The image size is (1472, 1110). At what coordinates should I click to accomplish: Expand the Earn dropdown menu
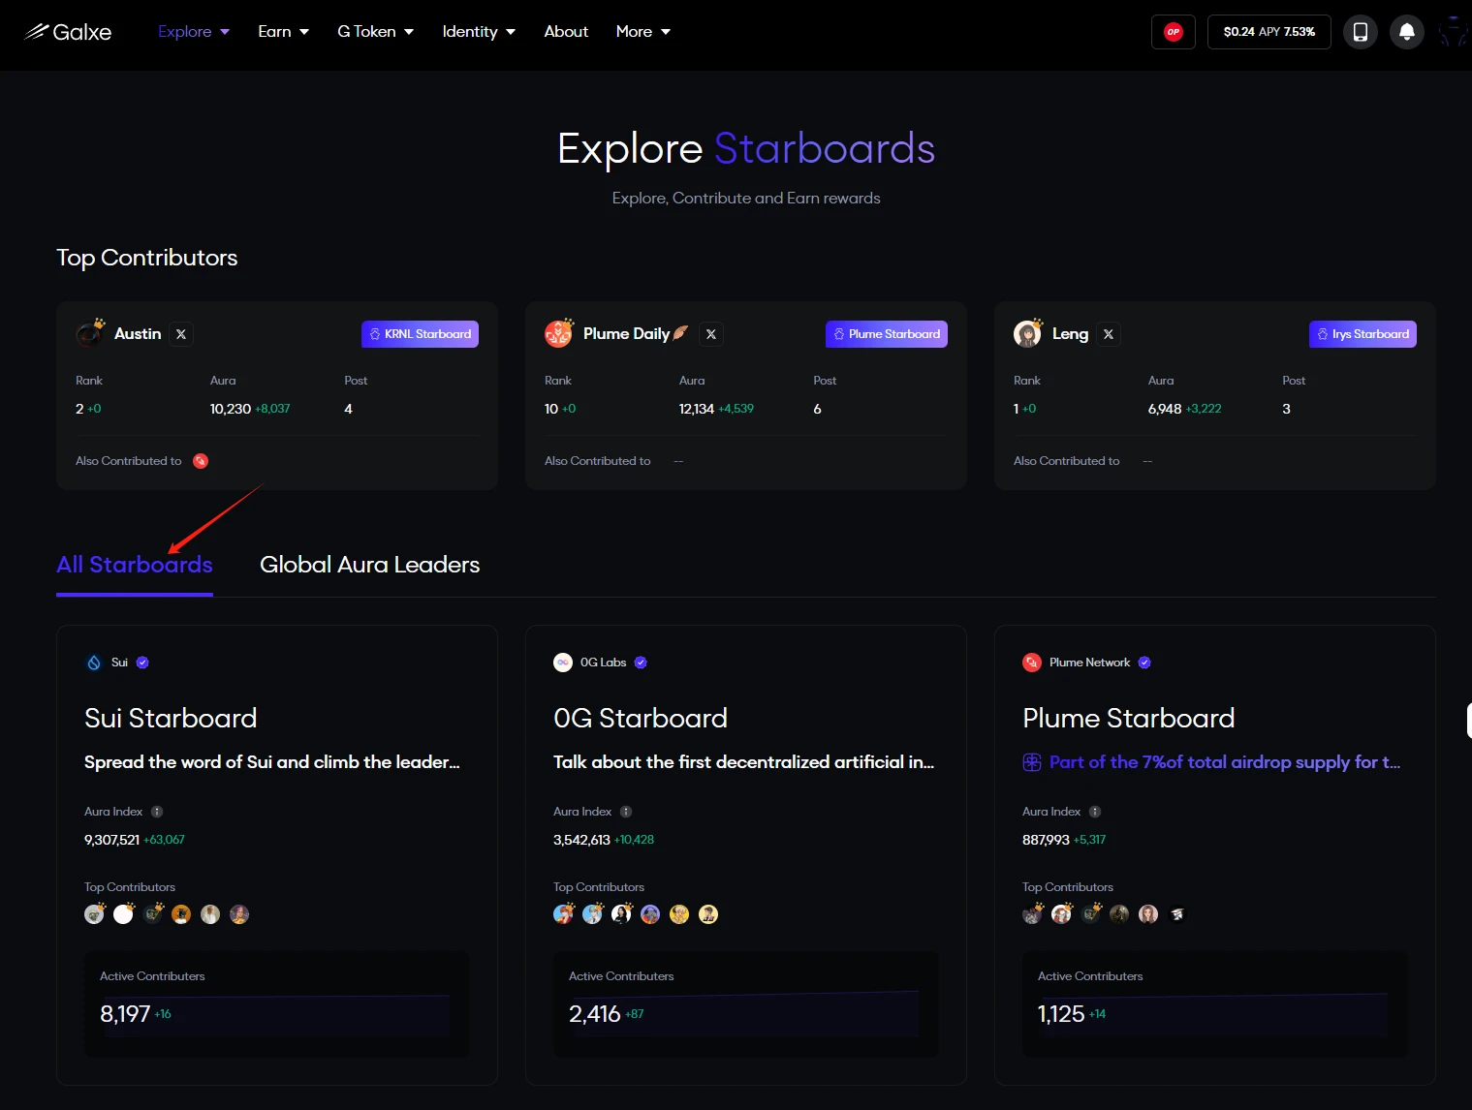click(283, 32)
